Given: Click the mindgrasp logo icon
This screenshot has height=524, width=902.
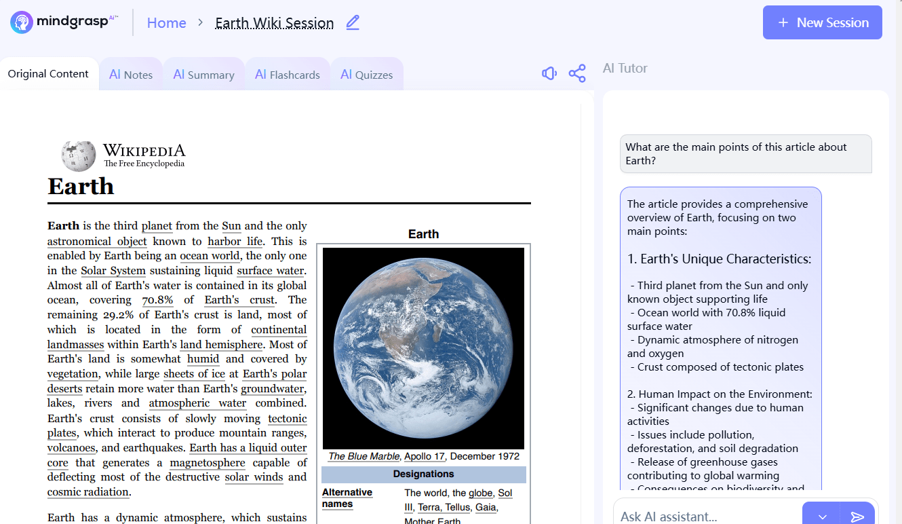Looking at the screenshot, I should [x=22, y=22].
